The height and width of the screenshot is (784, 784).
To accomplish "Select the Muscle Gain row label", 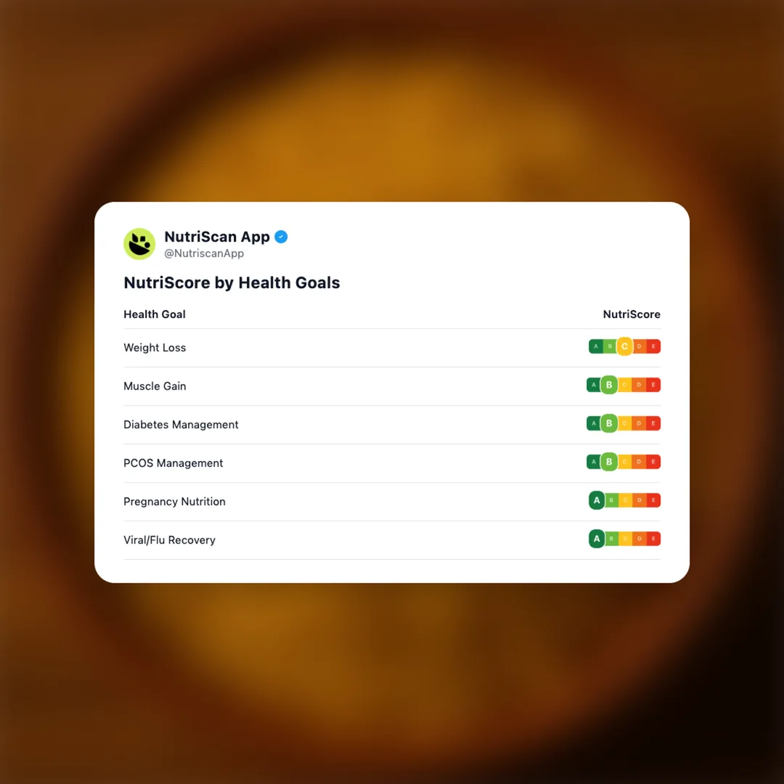I will (155, 386).
